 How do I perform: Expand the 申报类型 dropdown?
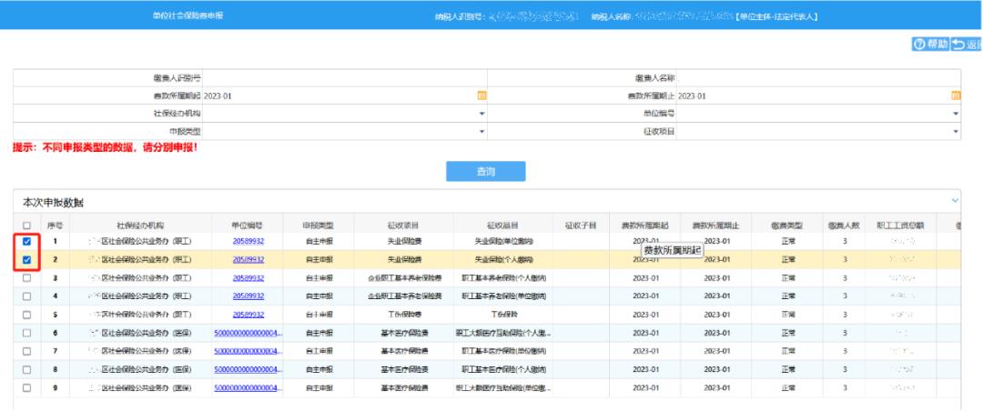482,132
